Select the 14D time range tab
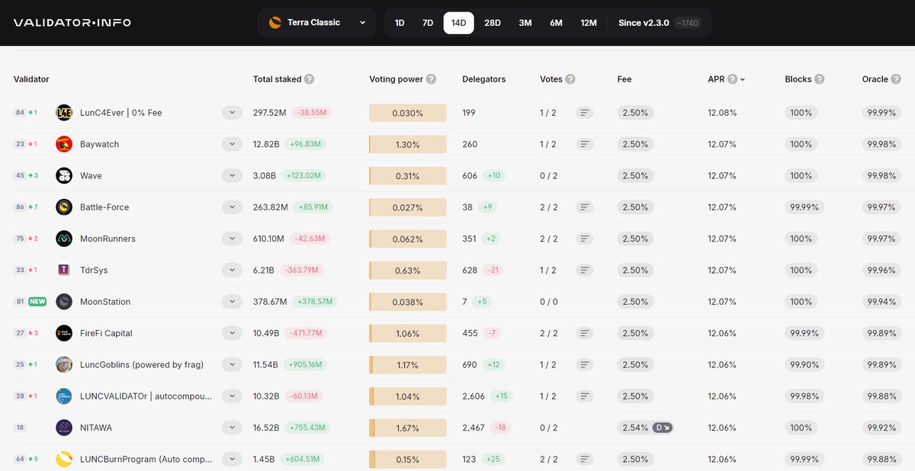This screenshot has width=915, height=471. tap(458, 23)
